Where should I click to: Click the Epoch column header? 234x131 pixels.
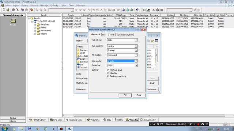[x=72, y=15]
